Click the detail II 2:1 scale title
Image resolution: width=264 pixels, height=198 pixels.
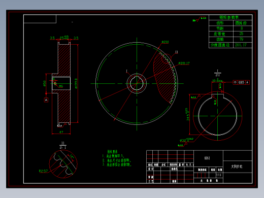click(x=63, y=145)
